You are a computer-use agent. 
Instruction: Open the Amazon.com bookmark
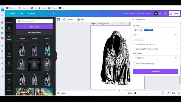(24, 8)
